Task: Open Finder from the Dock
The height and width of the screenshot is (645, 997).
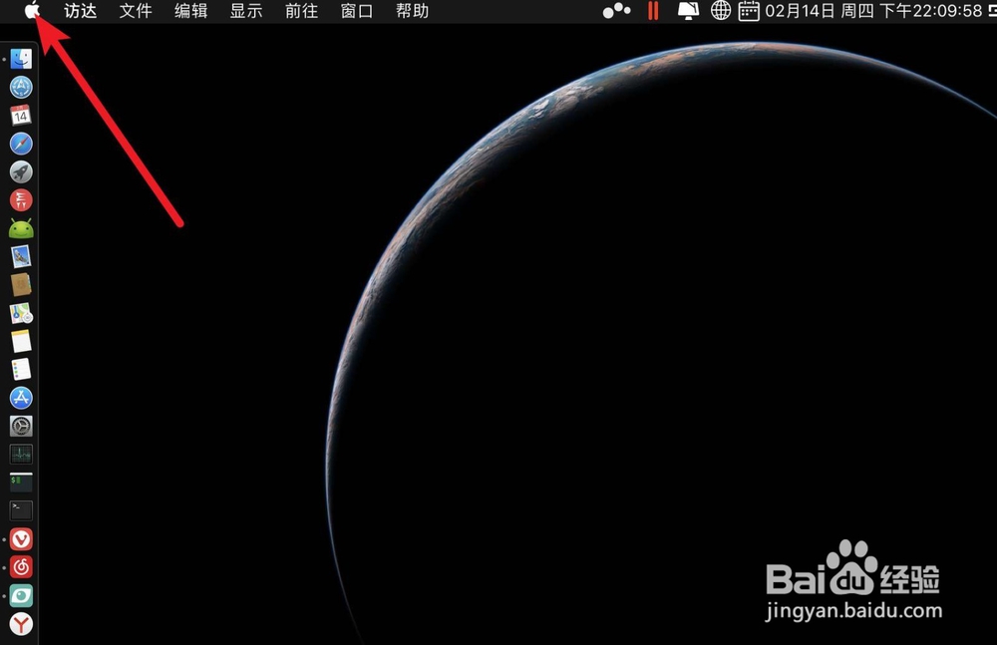Action: [x=21, y=59]
